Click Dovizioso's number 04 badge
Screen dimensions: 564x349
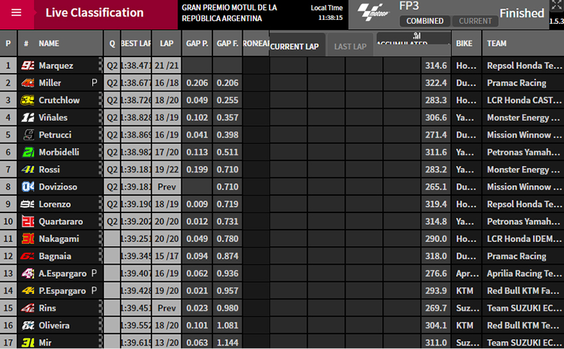(28, 187)
